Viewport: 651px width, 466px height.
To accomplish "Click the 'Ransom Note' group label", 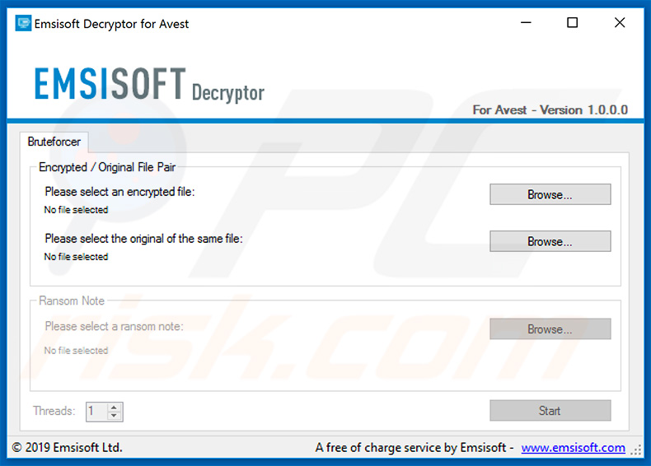I will point(72,301).
